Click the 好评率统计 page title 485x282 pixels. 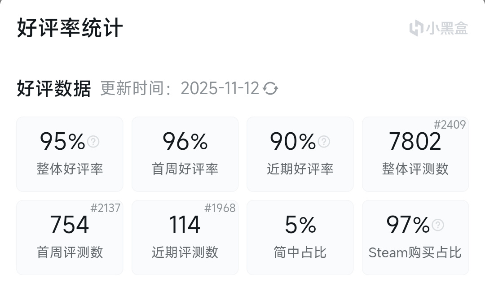(70, 28)
